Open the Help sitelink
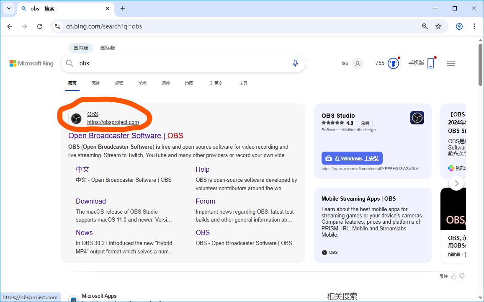 203,169
